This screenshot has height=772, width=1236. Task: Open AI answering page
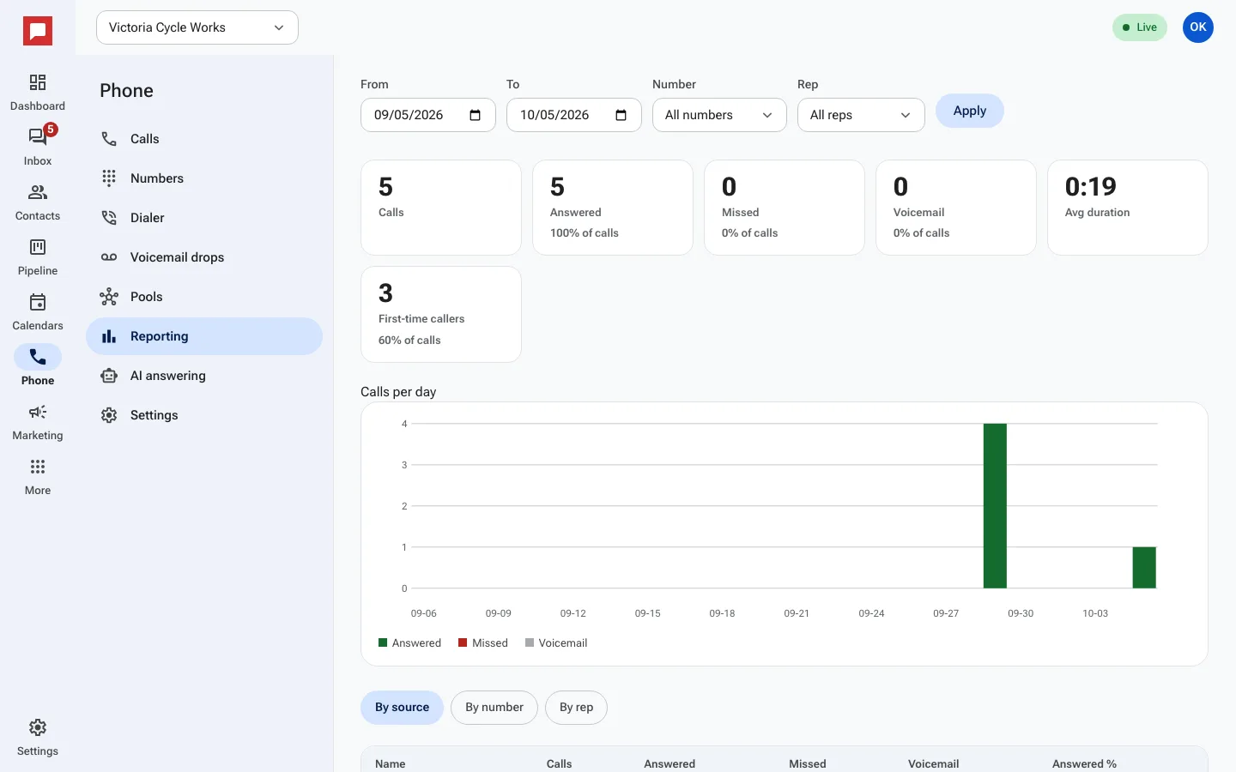pos(204,376)
